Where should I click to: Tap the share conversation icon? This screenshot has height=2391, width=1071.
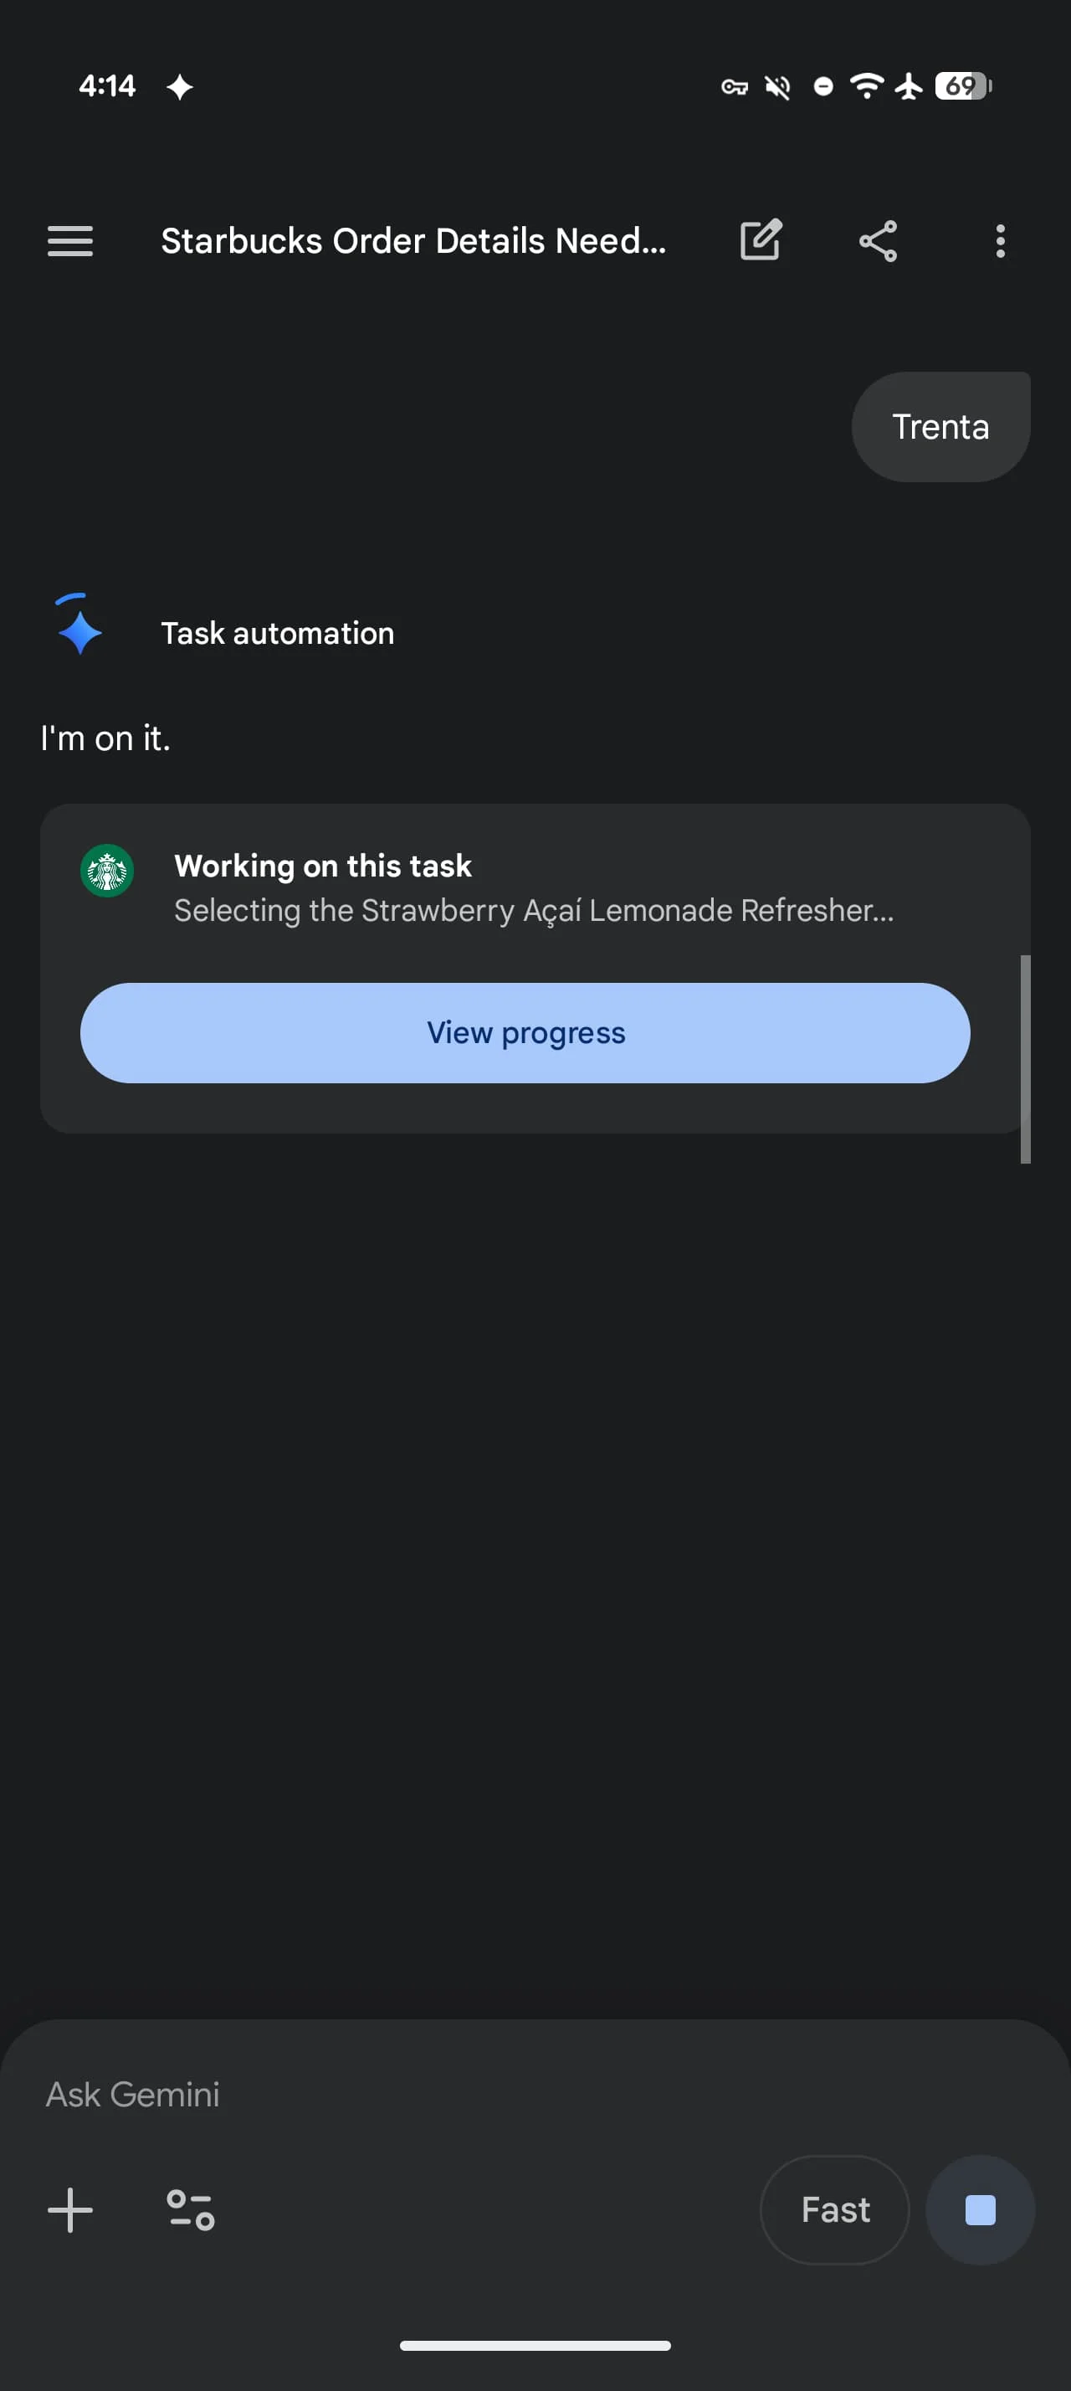[x=877, y=241]
